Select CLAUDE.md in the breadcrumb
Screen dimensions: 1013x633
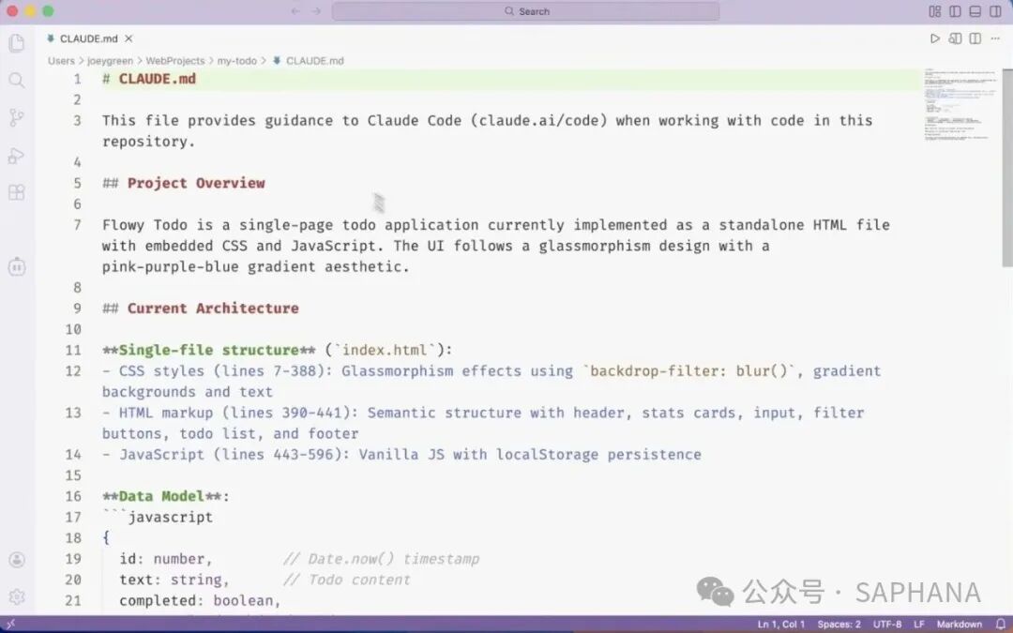point(314,61)
